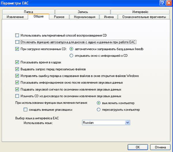173x152 pixels.
Task: Toggle Выдавать запрос перед перезаписью файлов
Action: [x=17, y=69]
